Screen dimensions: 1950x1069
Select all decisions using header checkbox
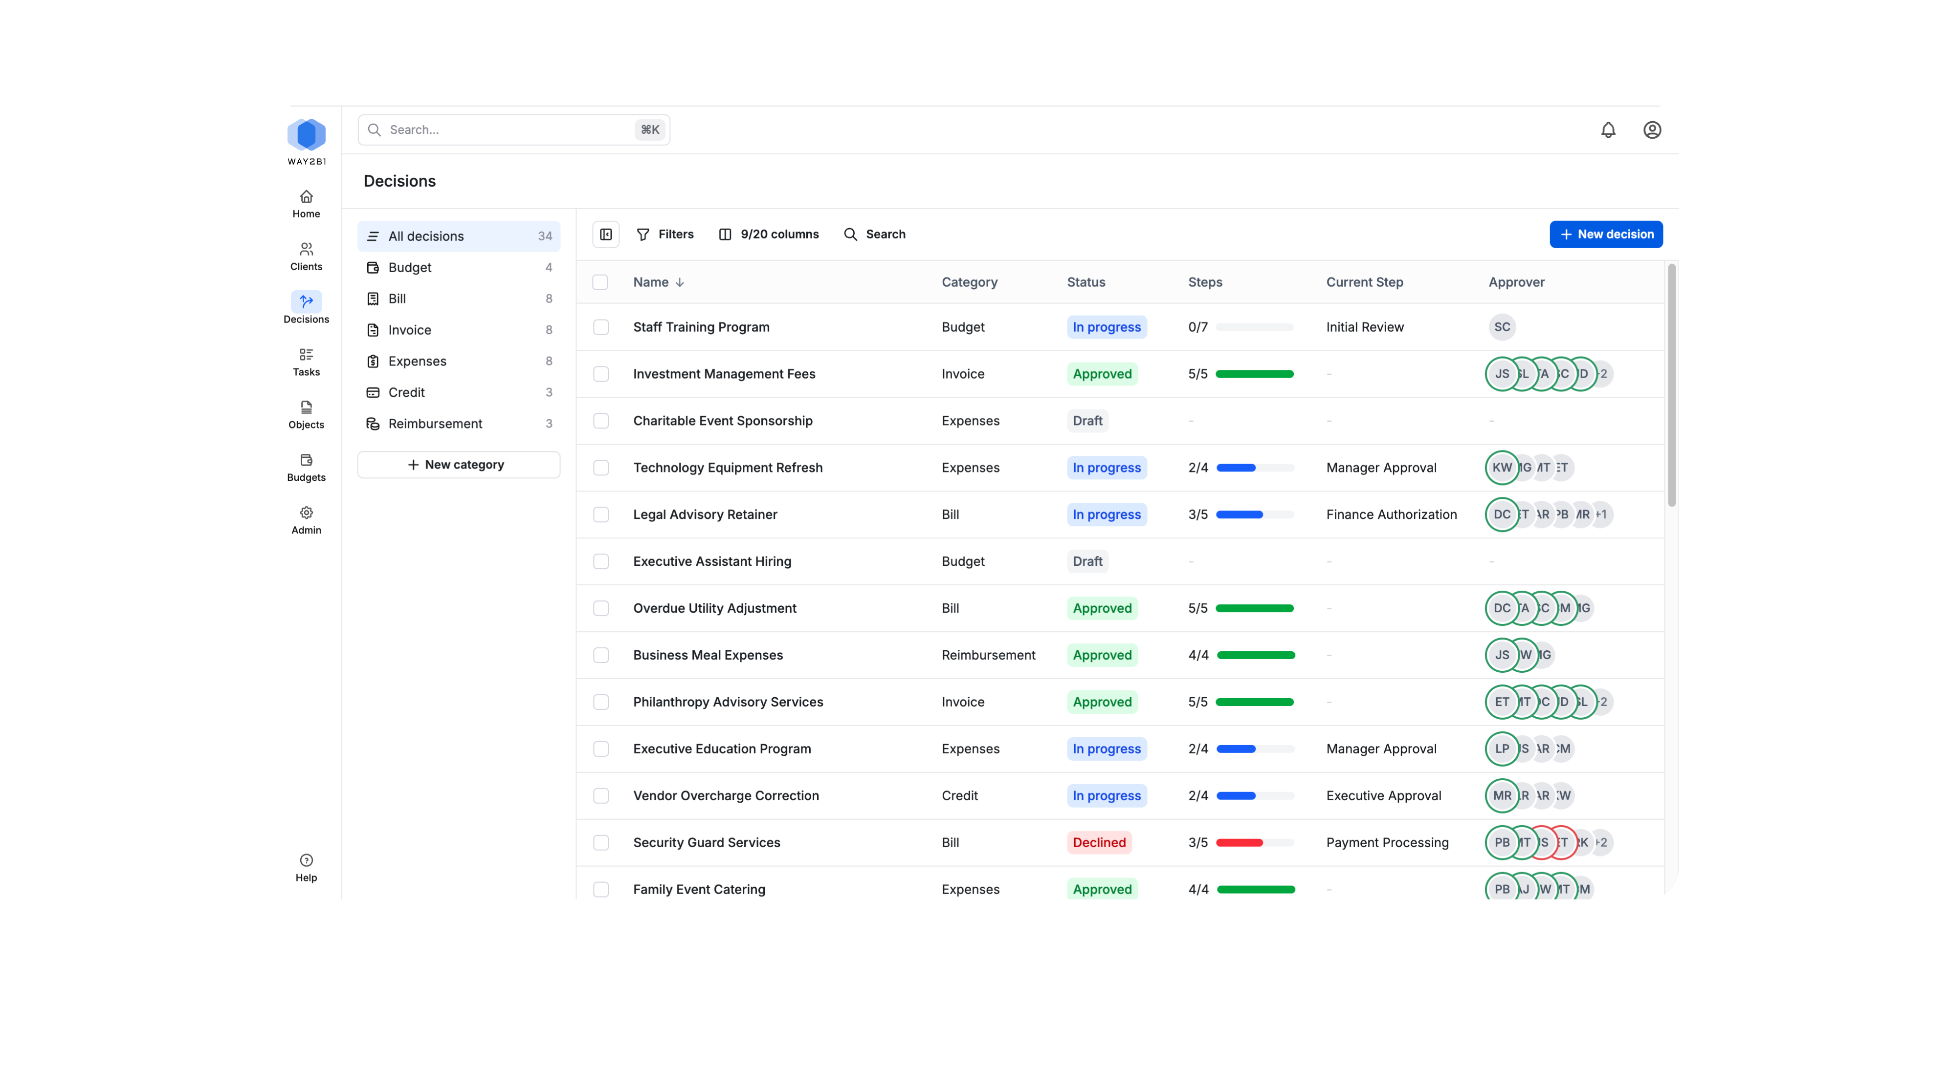600,281
